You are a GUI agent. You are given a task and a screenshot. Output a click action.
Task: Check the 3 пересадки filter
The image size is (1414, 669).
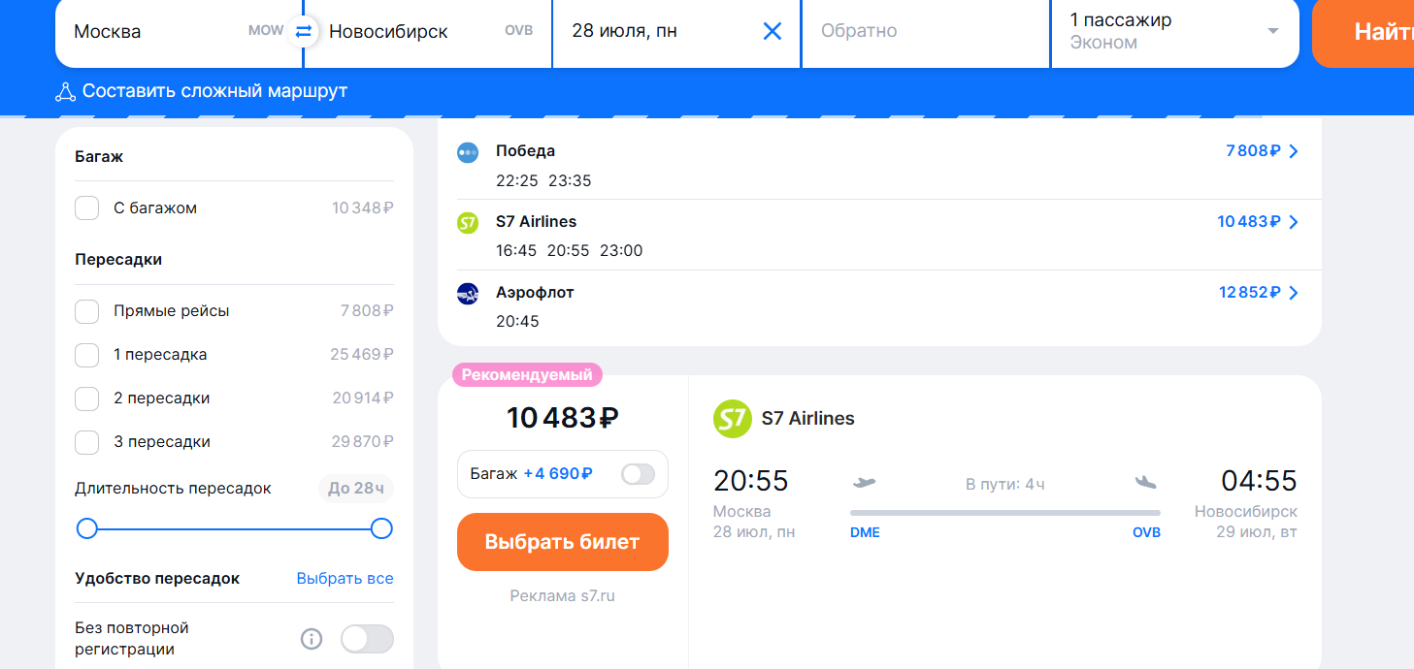pos(87,442)
